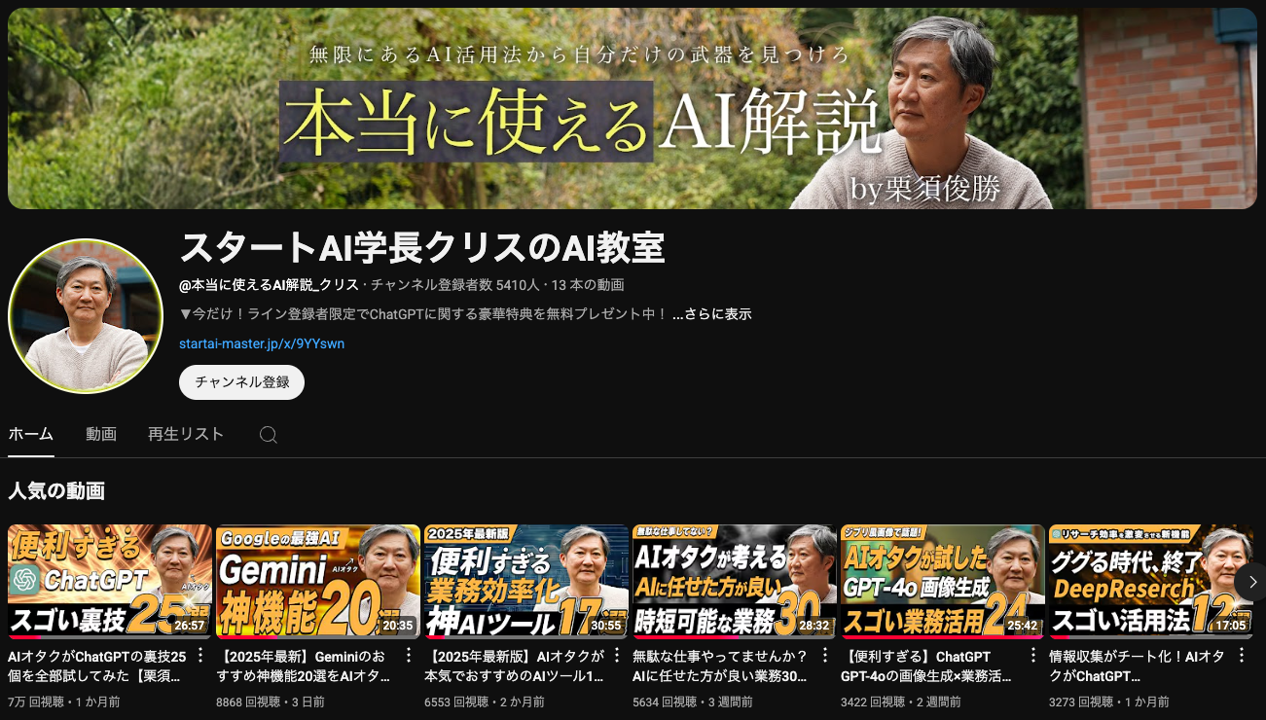This screenshot has width=1266, height=720.
Task: Click title 【2025年最新版】AIオタクが本気で
Action: click(514, 666)
